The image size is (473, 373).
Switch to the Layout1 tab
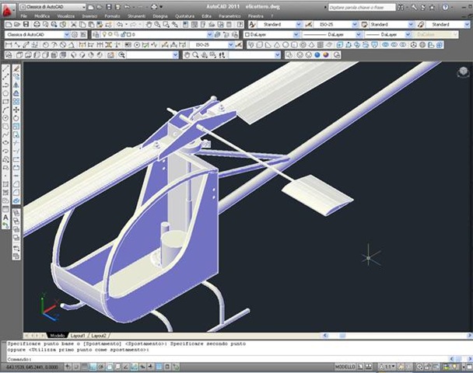click(x=78, y=335)
